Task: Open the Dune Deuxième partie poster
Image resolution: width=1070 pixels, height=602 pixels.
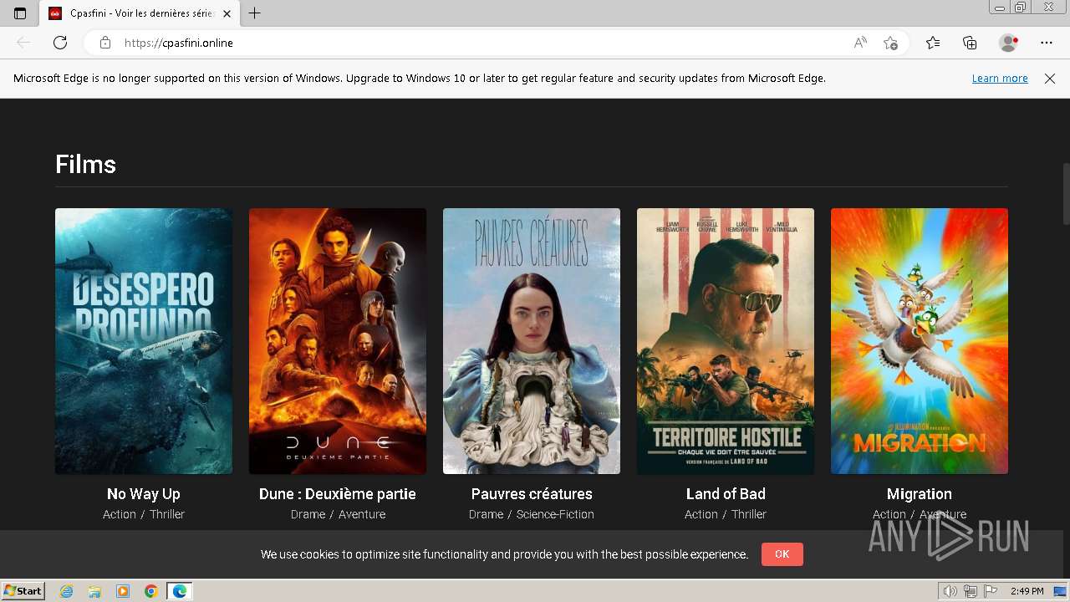Action: click(338, 341)
